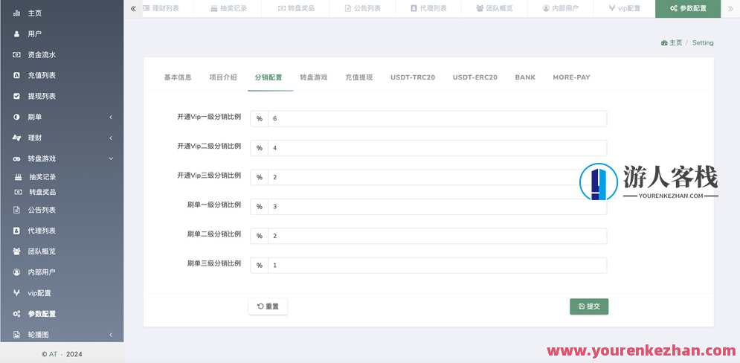Click the 主页 breadcrumb link
The width and height of the screenshot is (740, 363).
[676, 43]
